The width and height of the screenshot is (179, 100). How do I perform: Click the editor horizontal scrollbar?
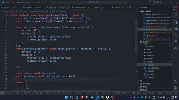pyautogui.click(x=60, y=91)
